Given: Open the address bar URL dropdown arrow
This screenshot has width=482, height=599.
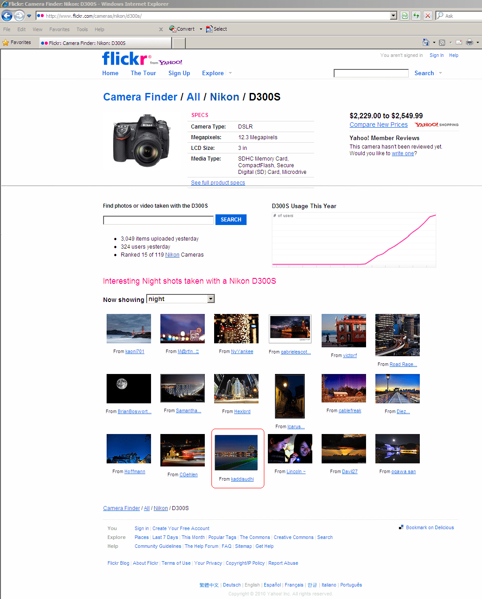Looking at the screenshot, I should point(394,16).
